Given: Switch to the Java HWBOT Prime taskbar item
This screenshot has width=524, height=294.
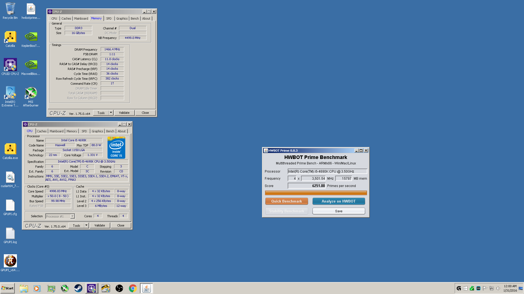Looking at the screenshot, I should (x=147, y=288).
